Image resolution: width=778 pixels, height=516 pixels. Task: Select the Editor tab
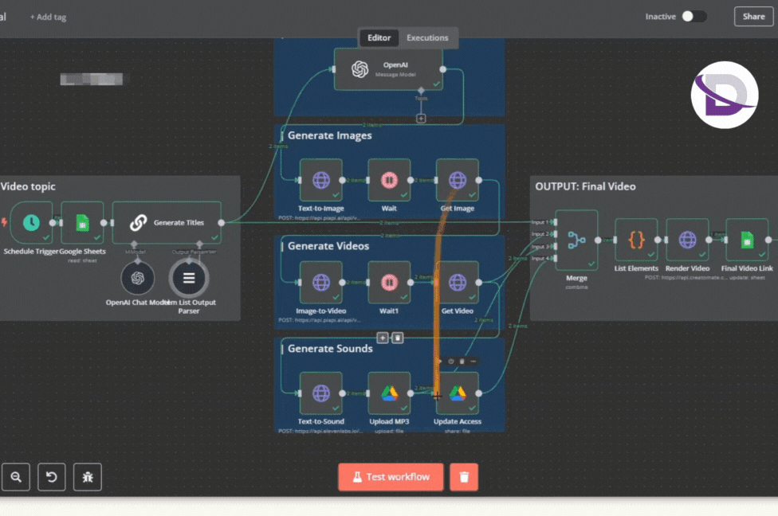coord(379,37)
